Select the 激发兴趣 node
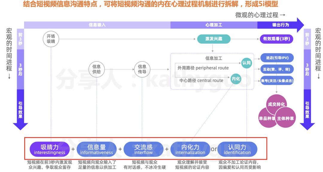This screenshot has height=172, width=323. 214,39
